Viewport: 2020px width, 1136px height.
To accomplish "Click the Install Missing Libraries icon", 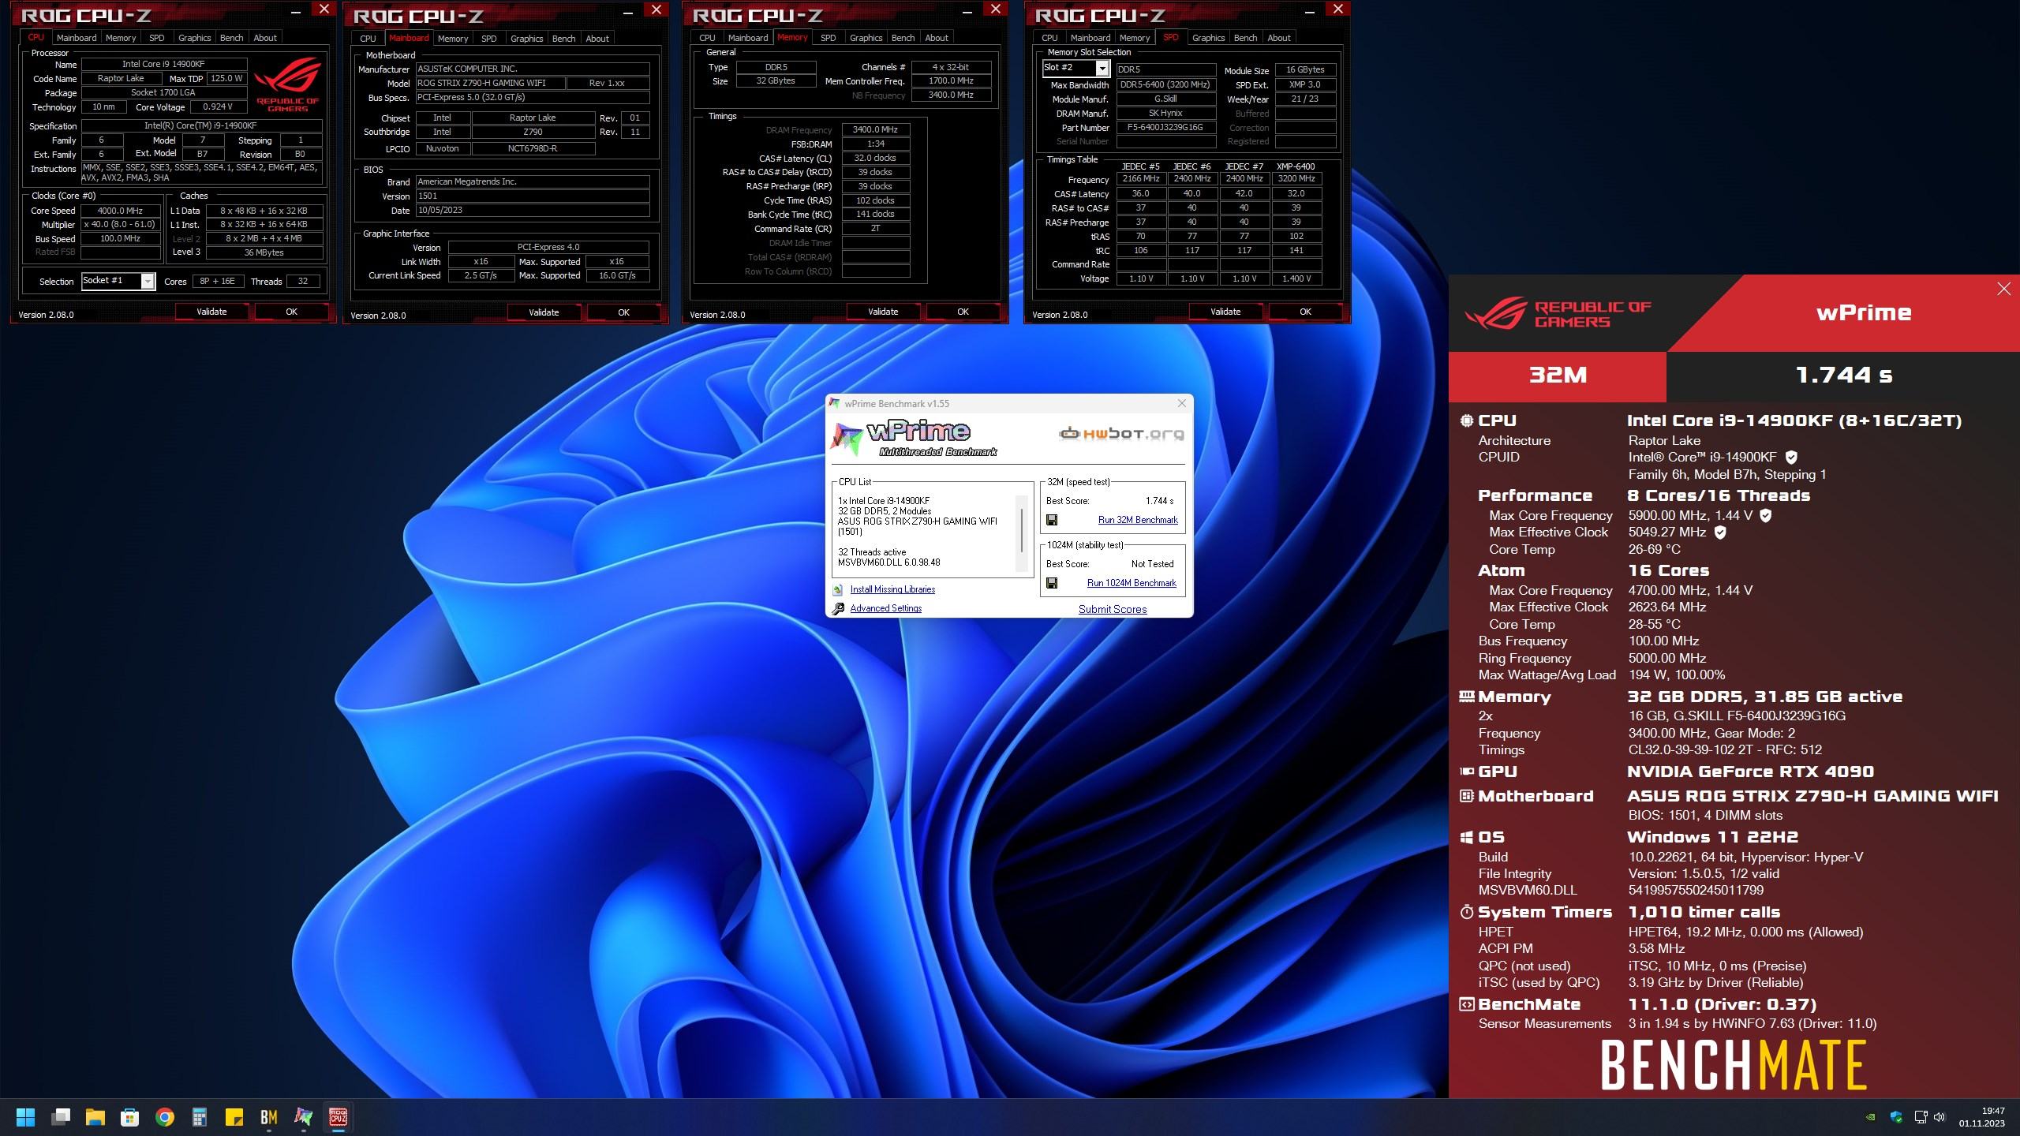I will (838, 589).
